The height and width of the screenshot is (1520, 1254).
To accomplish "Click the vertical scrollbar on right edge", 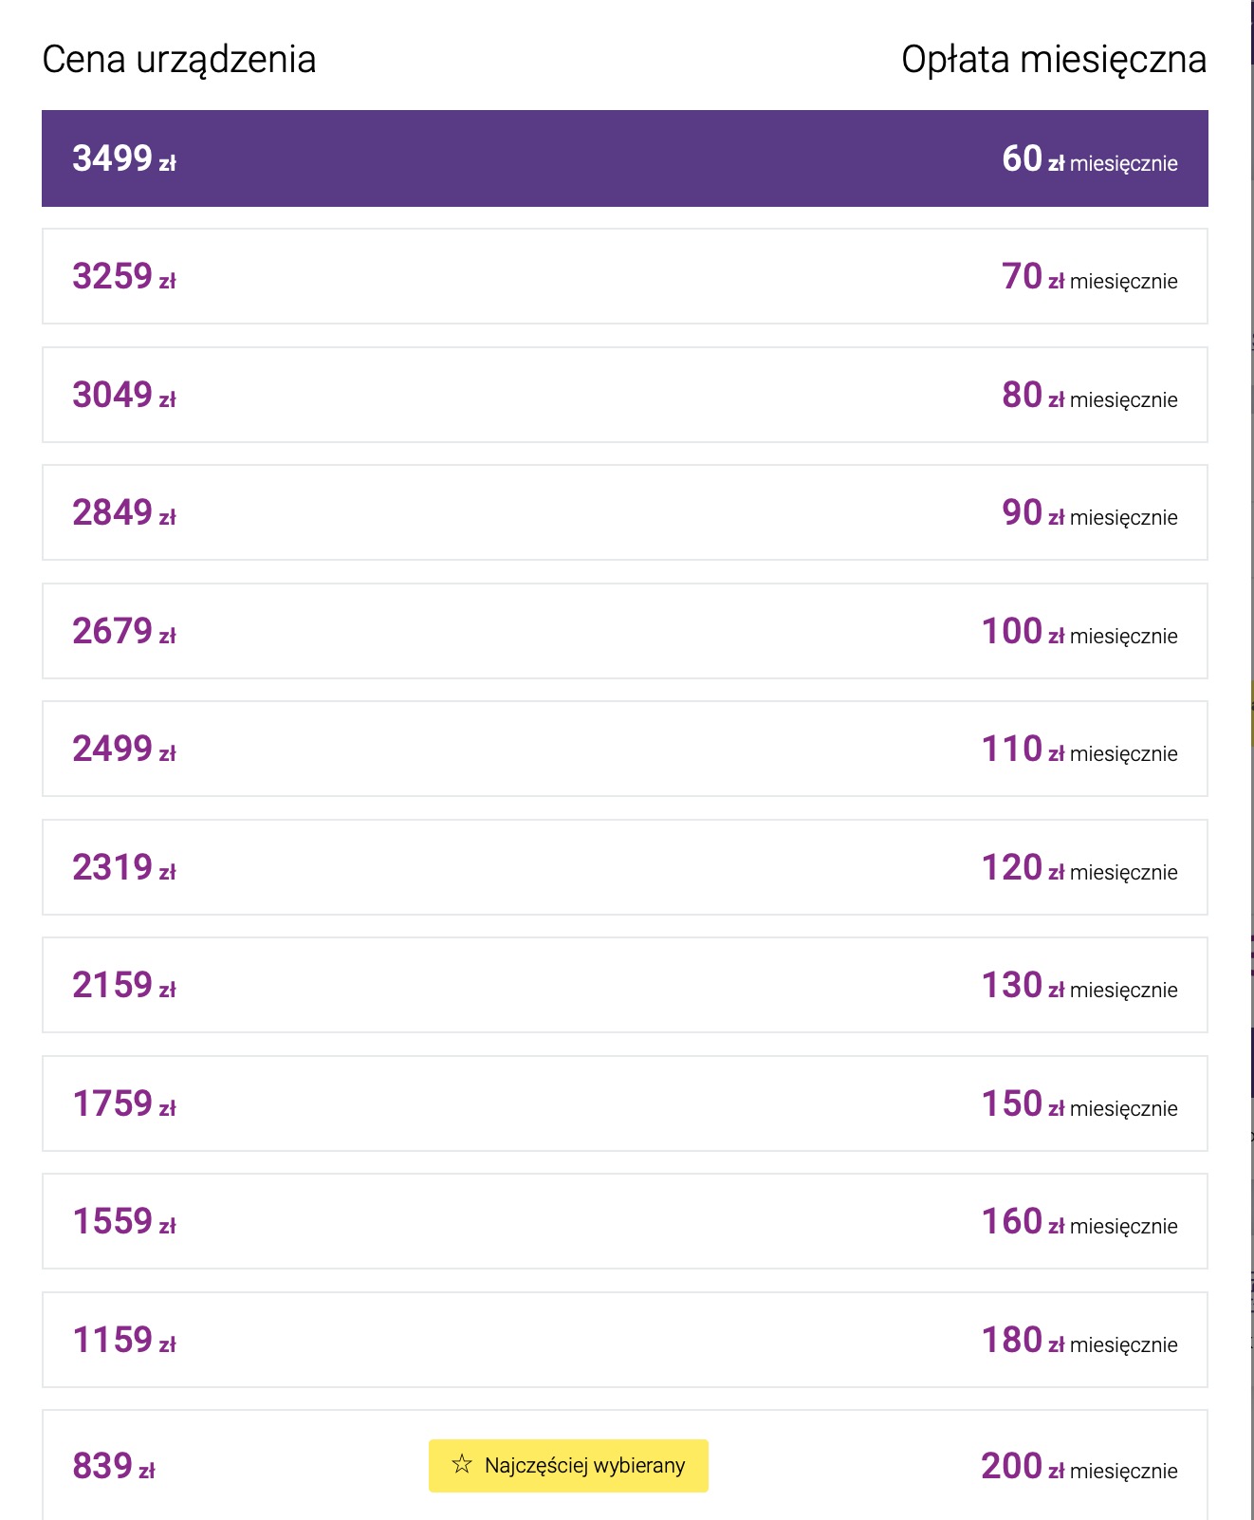I will tap(1252, 760).
